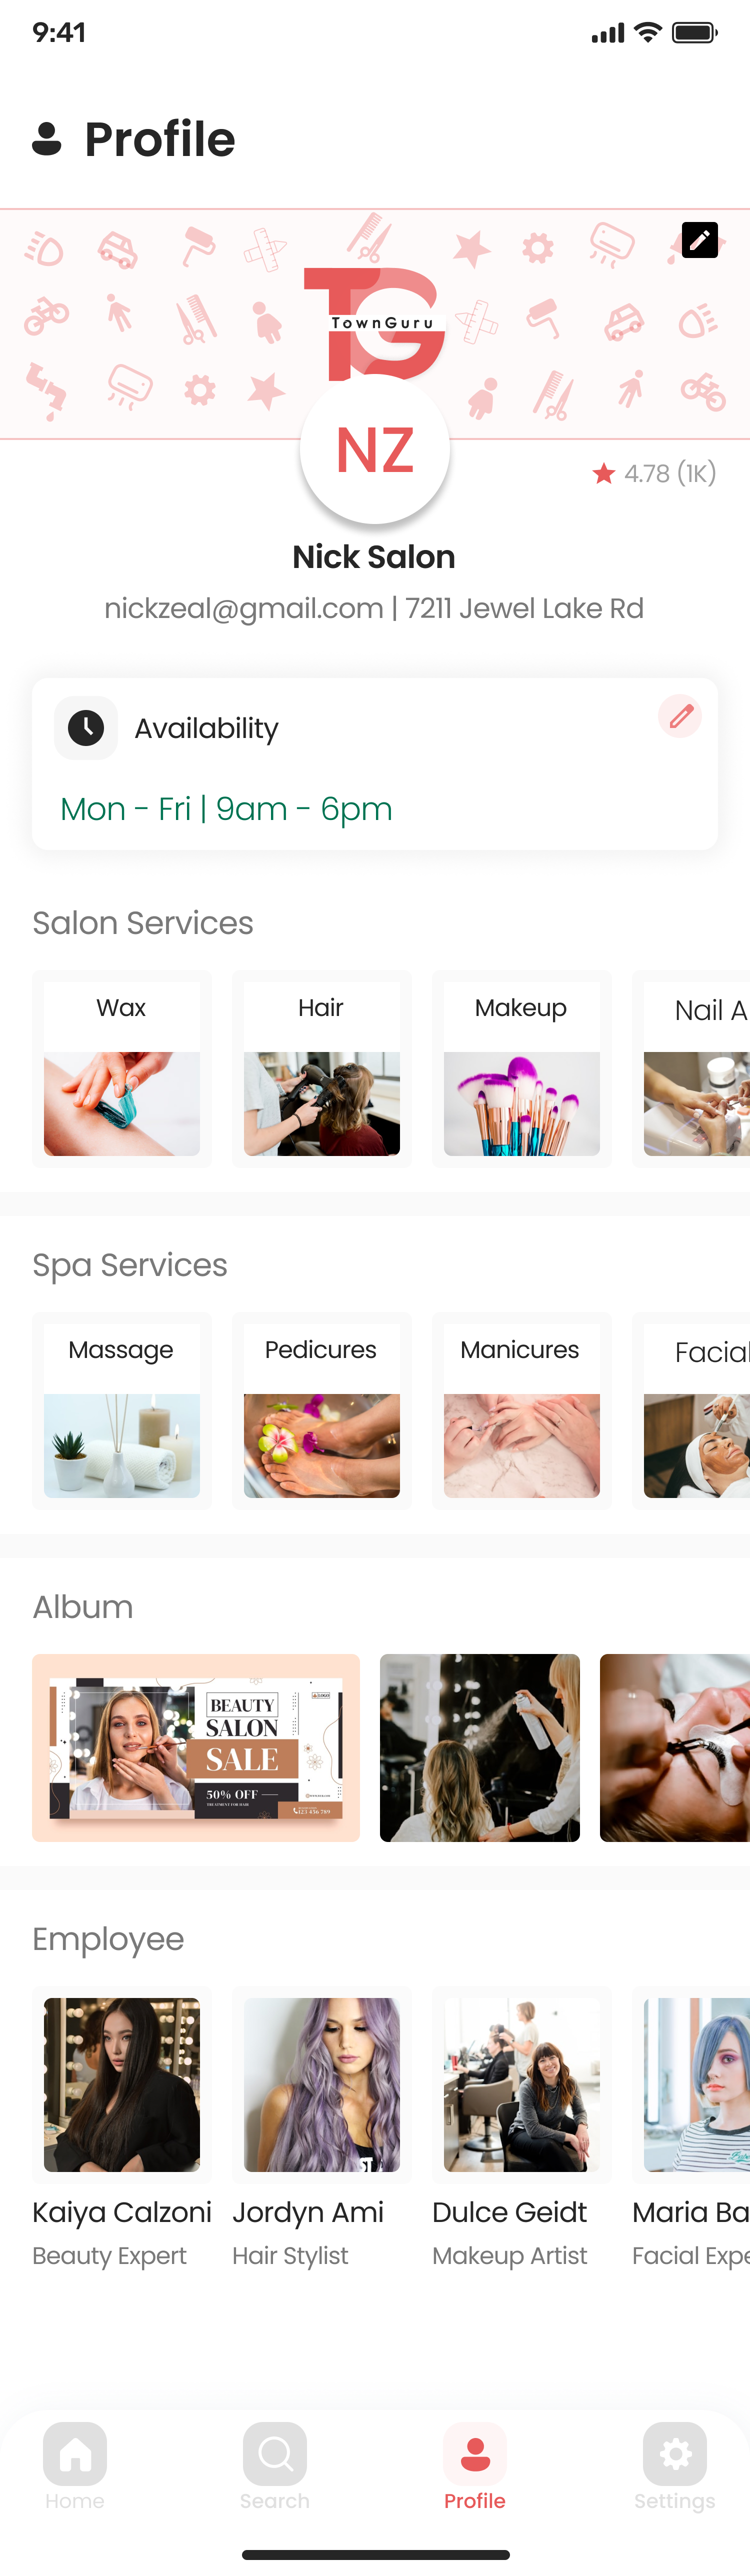Viewport: 750px width, 2576px height.
Task: Select the Pedicures spa service
Action: coord(322,1410)
